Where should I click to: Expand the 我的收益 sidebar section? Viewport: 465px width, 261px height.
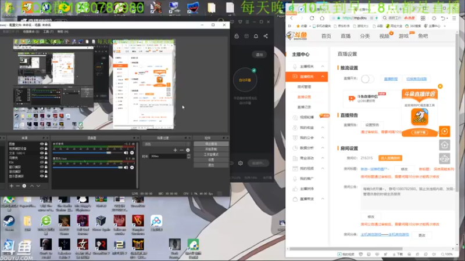(x=323, y=128)
